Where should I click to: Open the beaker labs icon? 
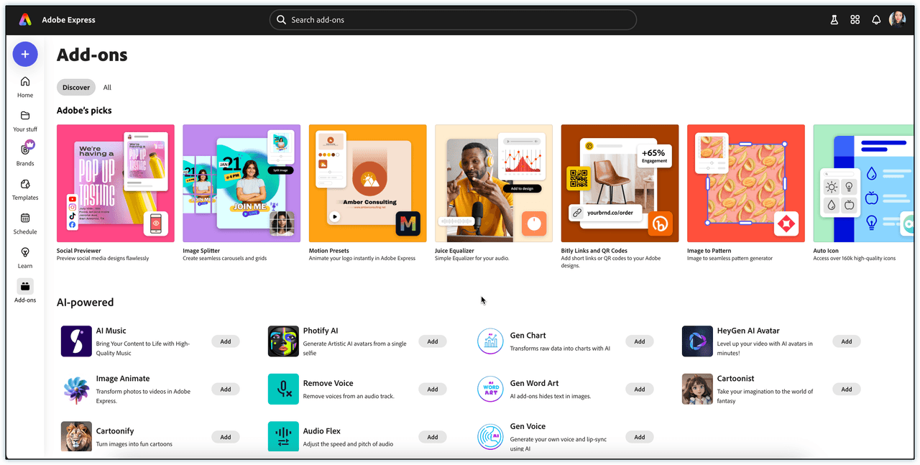click(834, 20)
